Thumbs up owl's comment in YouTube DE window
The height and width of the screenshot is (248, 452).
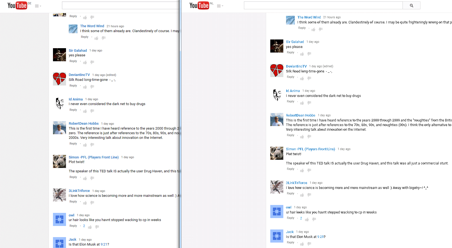point(90,227)
